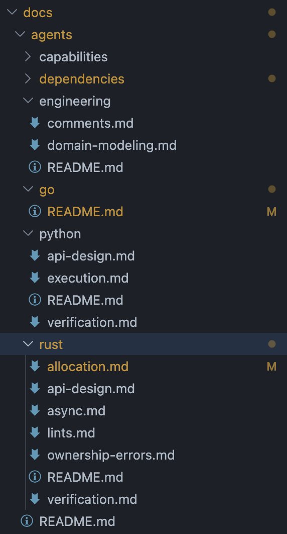
Task: Collapse the docs folder chevron
Action: tap(12, 12)
